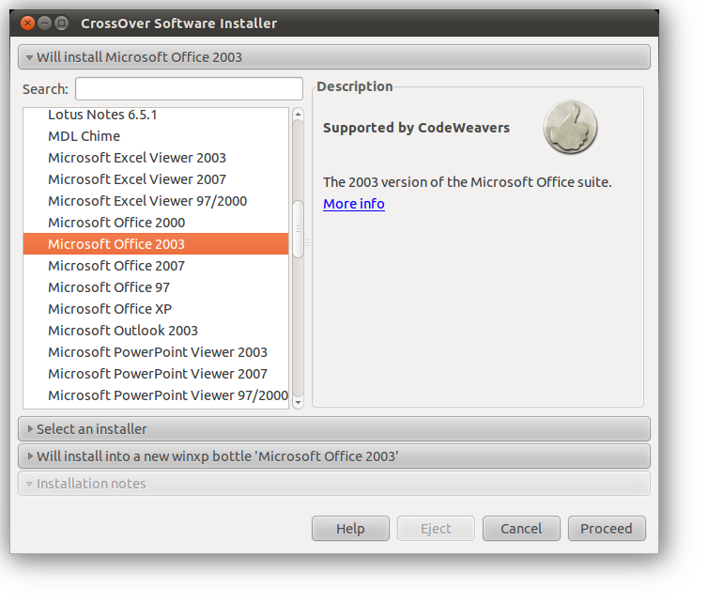Expand the 'Select an installer' section
The width and height of the screenshot is (708, 603).
click(x=334, y=428)
